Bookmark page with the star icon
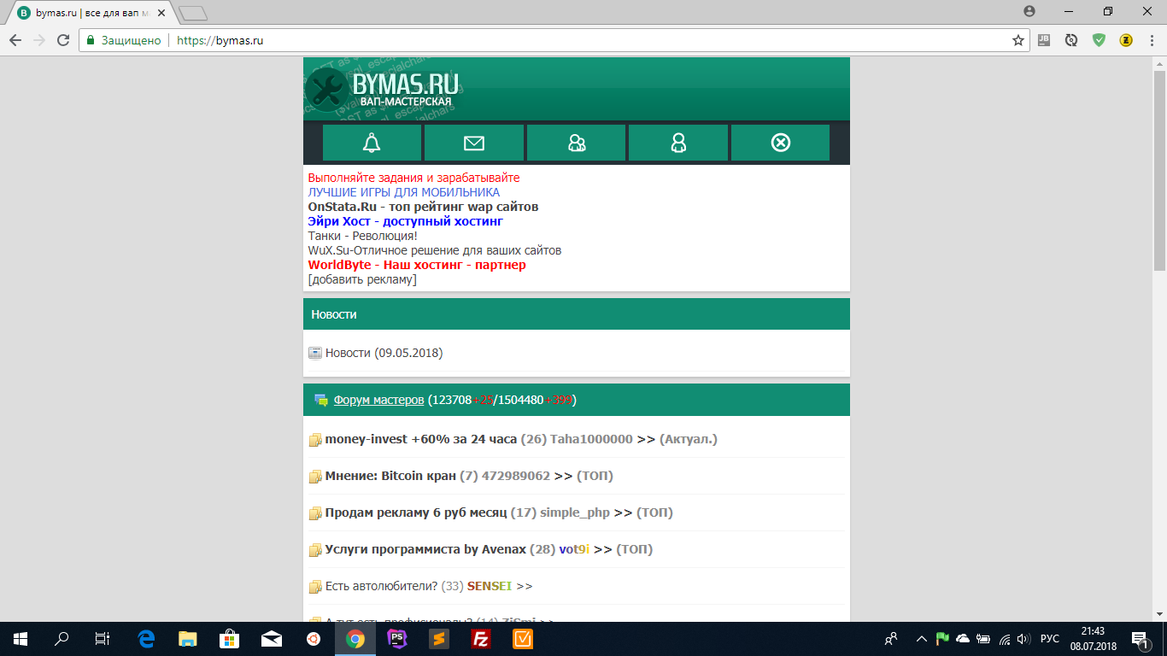This screenshot has height=656, width=1167. [x=1017, y=40]
